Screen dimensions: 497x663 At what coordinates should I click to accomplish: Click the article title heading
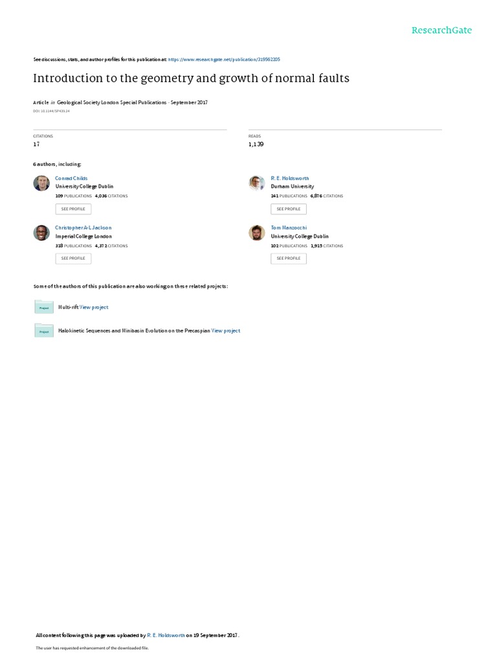191,78
